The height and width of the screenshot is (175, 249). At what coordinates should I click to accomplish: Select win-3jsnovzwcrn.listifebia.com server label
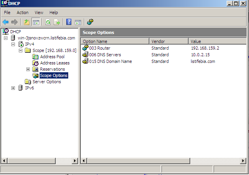(46, 38)
